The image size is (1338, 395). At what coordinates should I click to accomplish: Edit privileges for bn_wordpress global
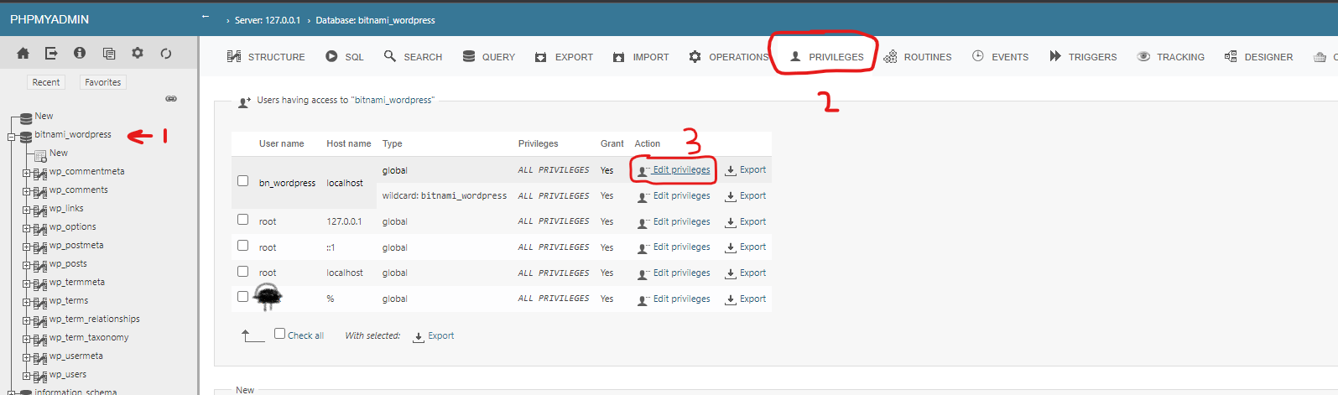[674, 170]
